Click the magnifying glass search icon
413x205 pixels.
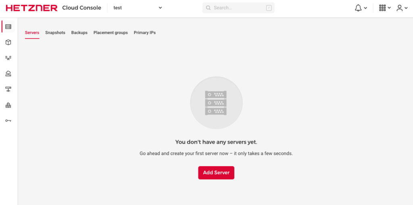(x=209, y=8)
